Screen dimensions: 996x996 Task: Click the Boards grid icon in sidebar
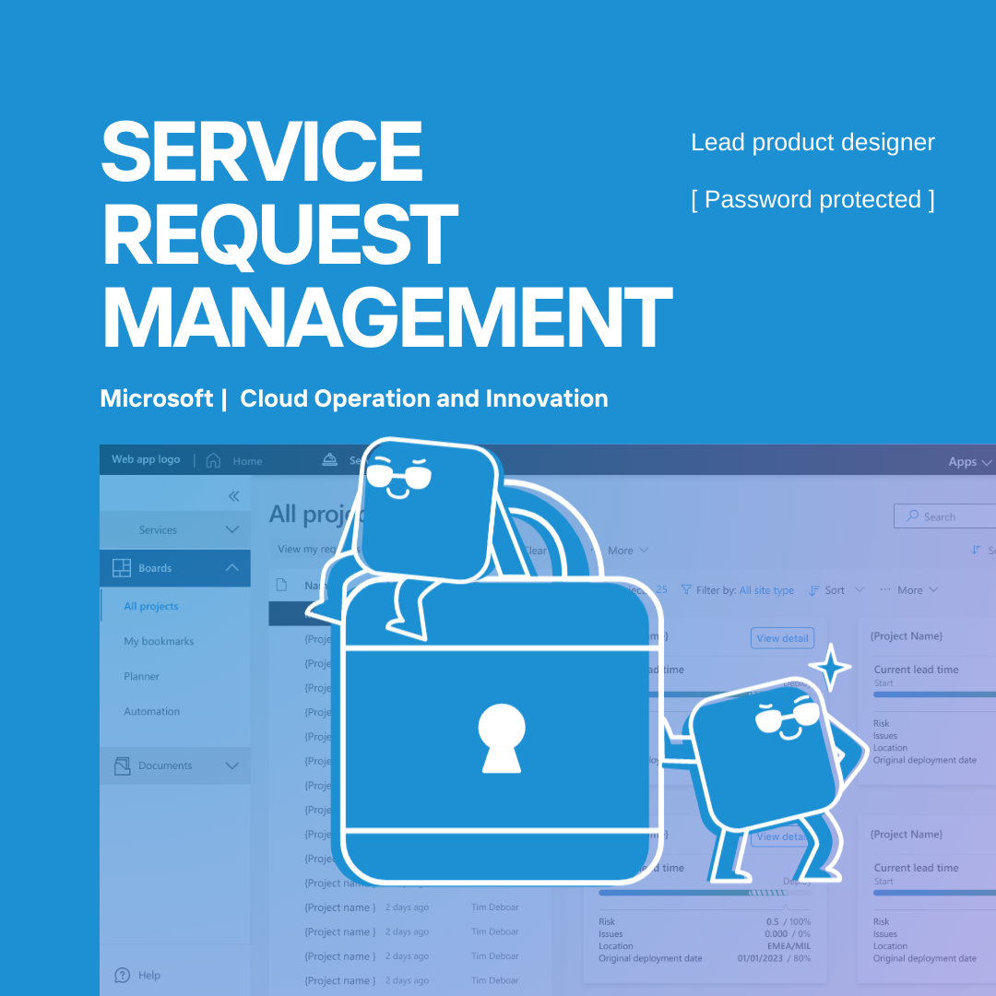pos(122,568)
